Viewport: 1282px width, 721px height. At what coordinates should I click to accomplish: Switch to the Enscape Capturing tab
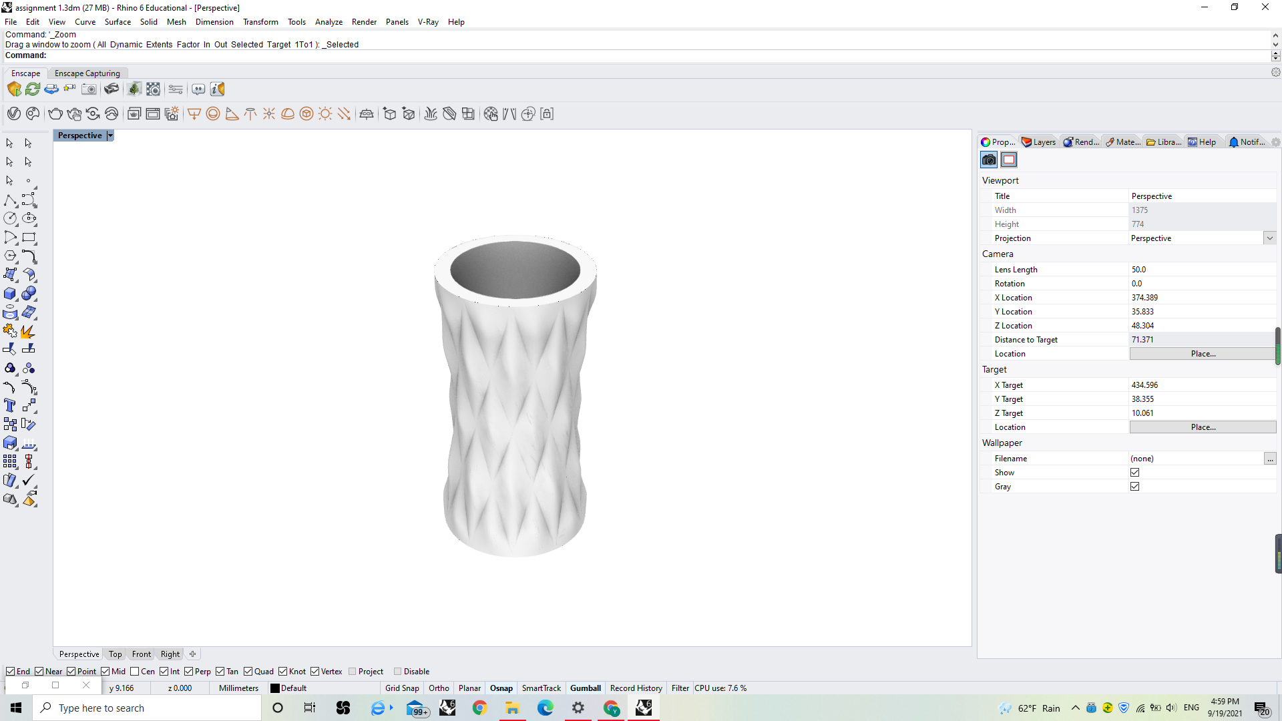tap(87, 73)
